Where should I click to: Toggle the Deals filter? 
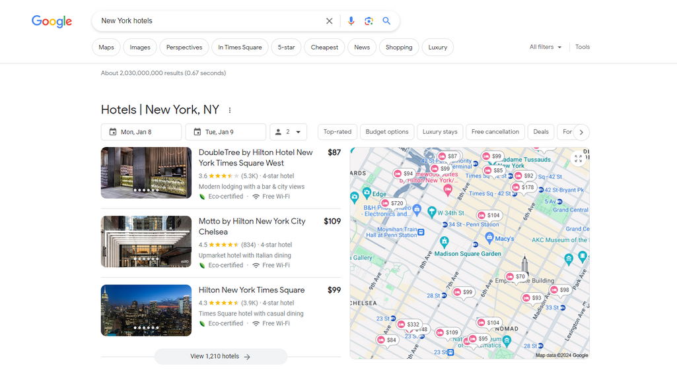click(540, 132)
